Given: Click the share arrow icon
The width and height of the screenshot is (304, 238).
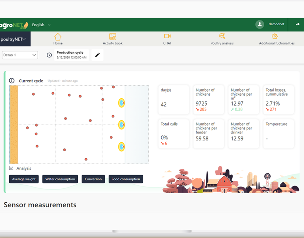Looking at the screenshot, I should (298, 24).
